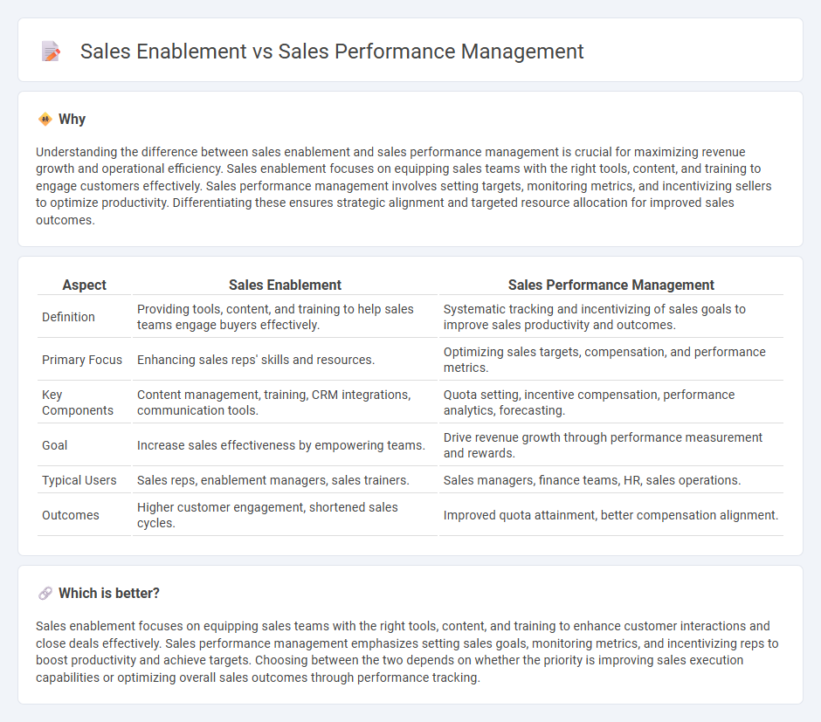This screenshot has width=821, height=722.
Task: Select the Outcomes row label
Action: [71, 515]
